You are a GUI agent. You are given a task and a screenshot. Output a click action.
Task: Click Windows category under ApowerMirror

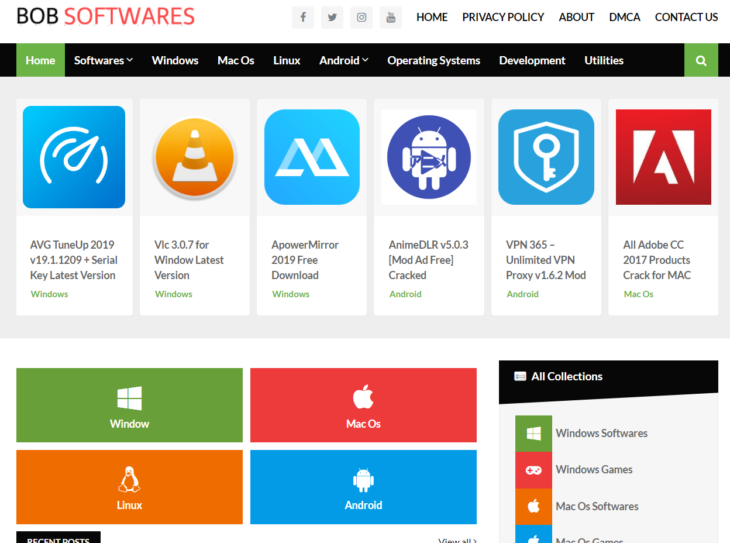click(x=291, y=294)
